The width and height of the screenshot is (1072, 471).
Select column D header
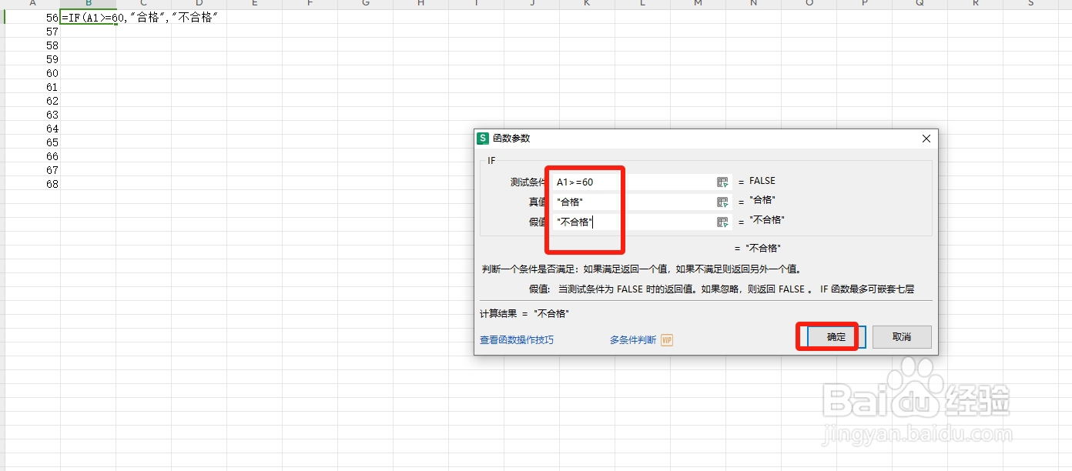(199, 5)
